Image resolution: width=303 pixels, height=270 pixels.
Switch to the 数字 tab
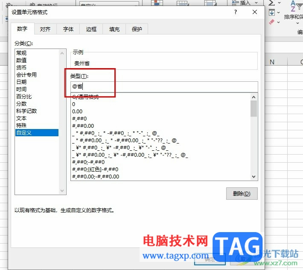(x=23, y=29)
